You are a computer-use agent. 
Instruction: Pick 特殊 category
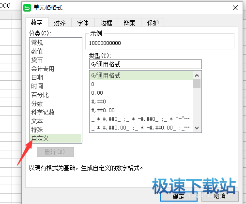coord(56,130)
